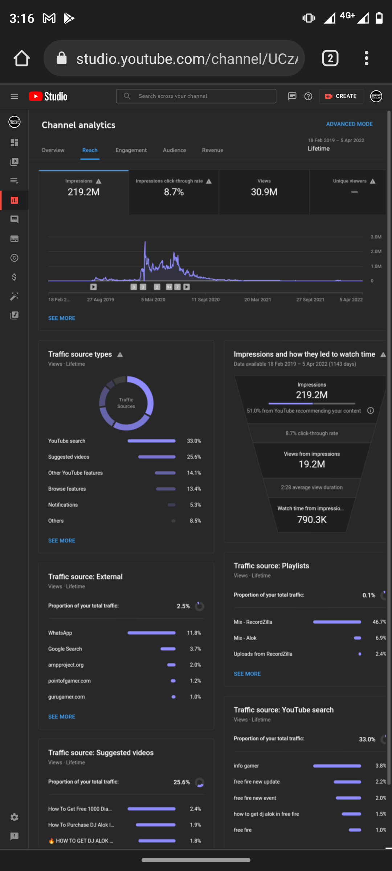The width and height of the screenshot is (392, 871).
Task: Click SEE MORE in Traffic source: Playlists
Action: (247, 674)
